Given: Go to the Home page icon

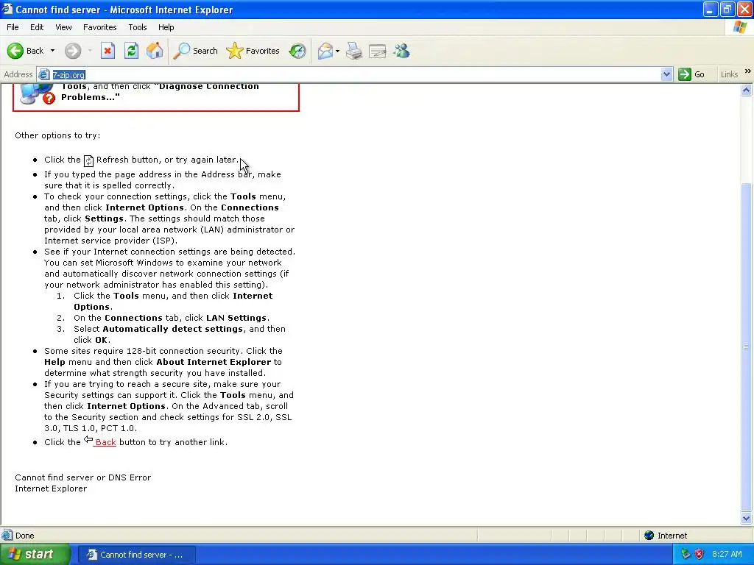Looking at the screenshot, I should pyautogui.click(x=155, y=51).
